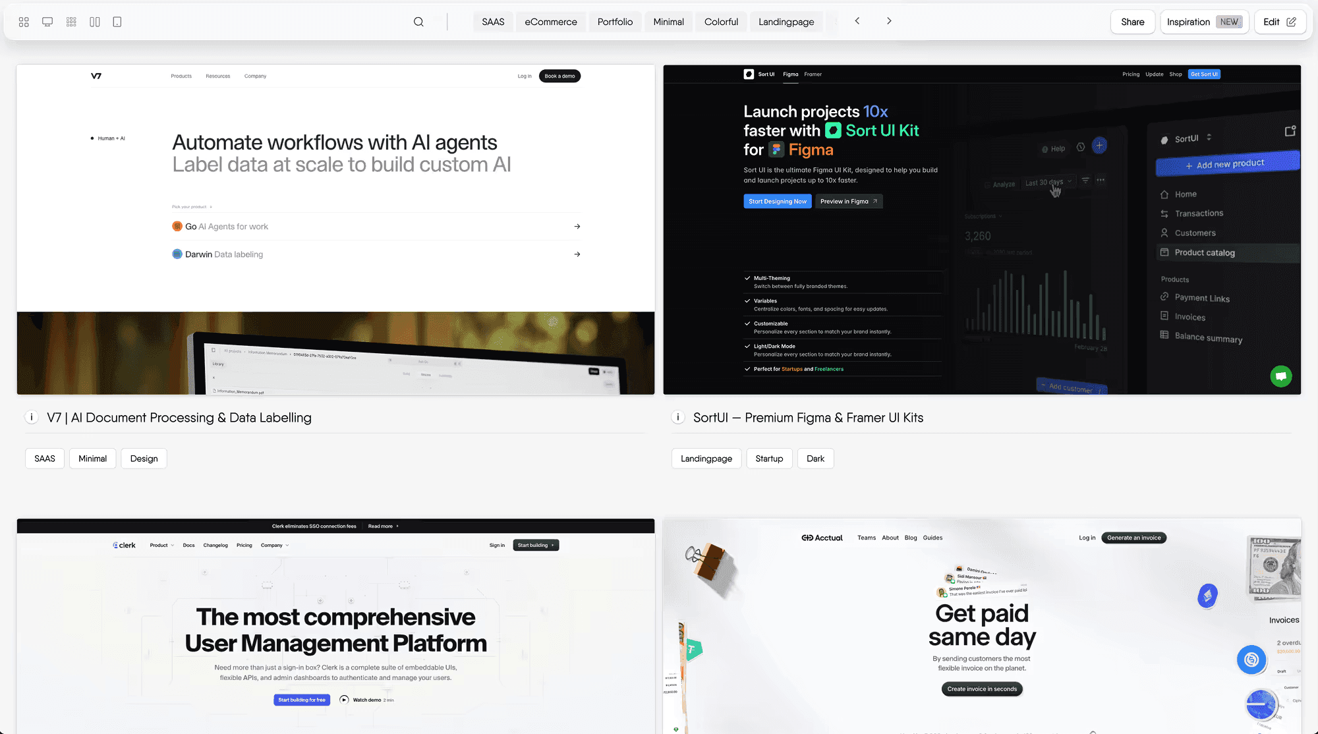Click Read more in the Clerk banner
This screenshot has height=734, width=1318.
pyautogui.click(x=383, y=526)
